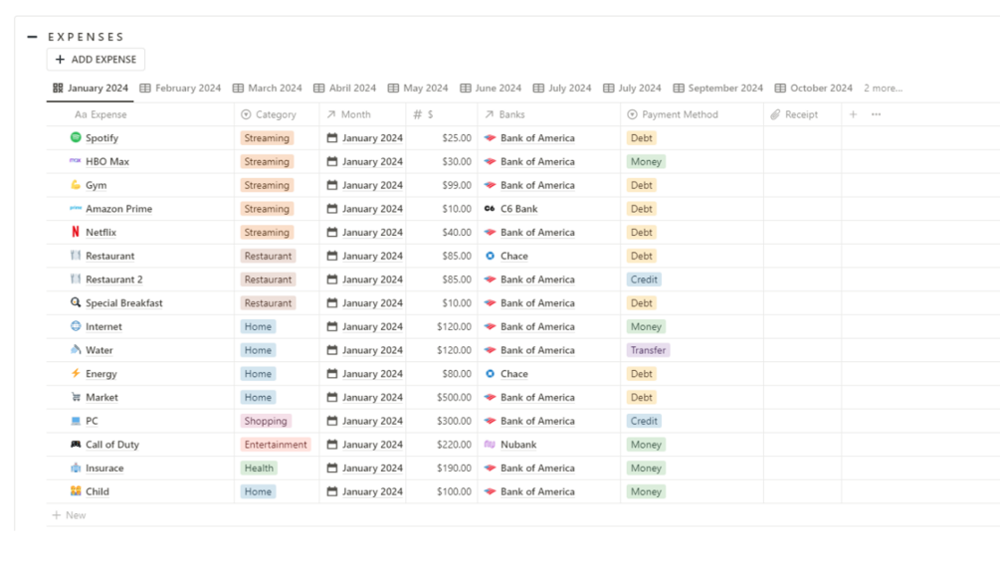
Task: Open the Banks column header menu
Action: click(504, 114)
